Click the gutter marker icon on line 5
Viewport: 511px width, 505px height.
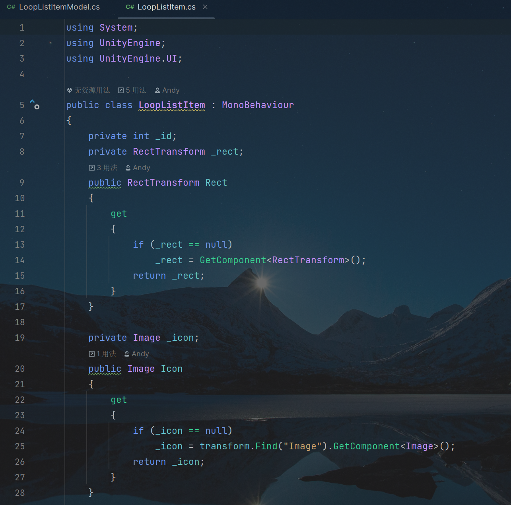pyautogui.click(x=35, y=105)
